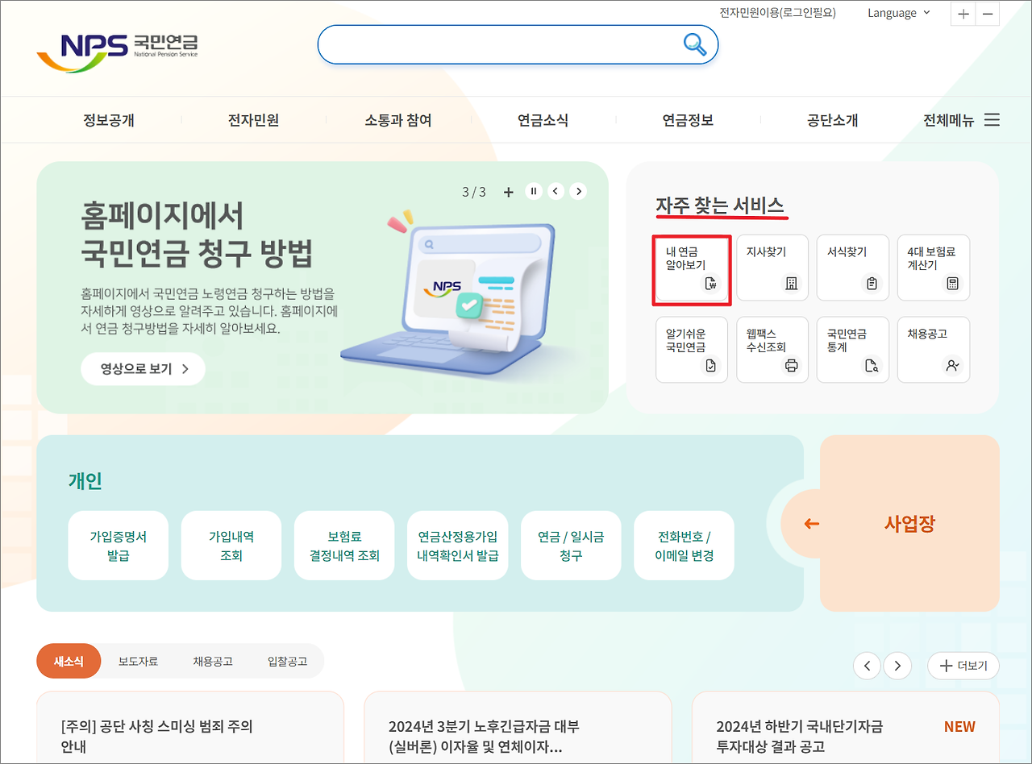The width and height of the screenshot is (1032, 764).
Task: Open the 연금정보 menu
Action: pyautogui.click(x=687, y=119)
